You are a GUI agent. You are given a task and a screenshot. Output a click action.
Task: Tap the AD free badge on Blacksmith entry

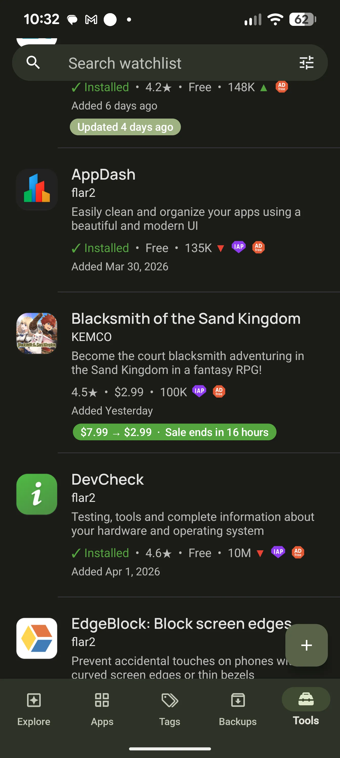pos(219,391)
